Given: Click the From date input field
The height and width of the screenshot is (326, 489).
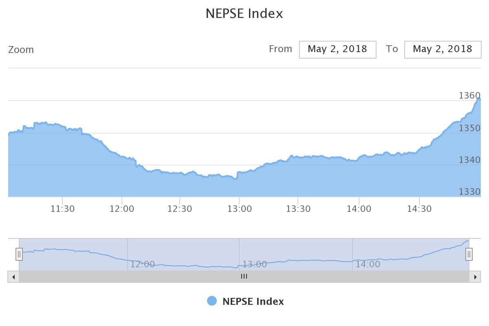Looking at the screenshot, I should pyautogui.click(x=337, y=49).
